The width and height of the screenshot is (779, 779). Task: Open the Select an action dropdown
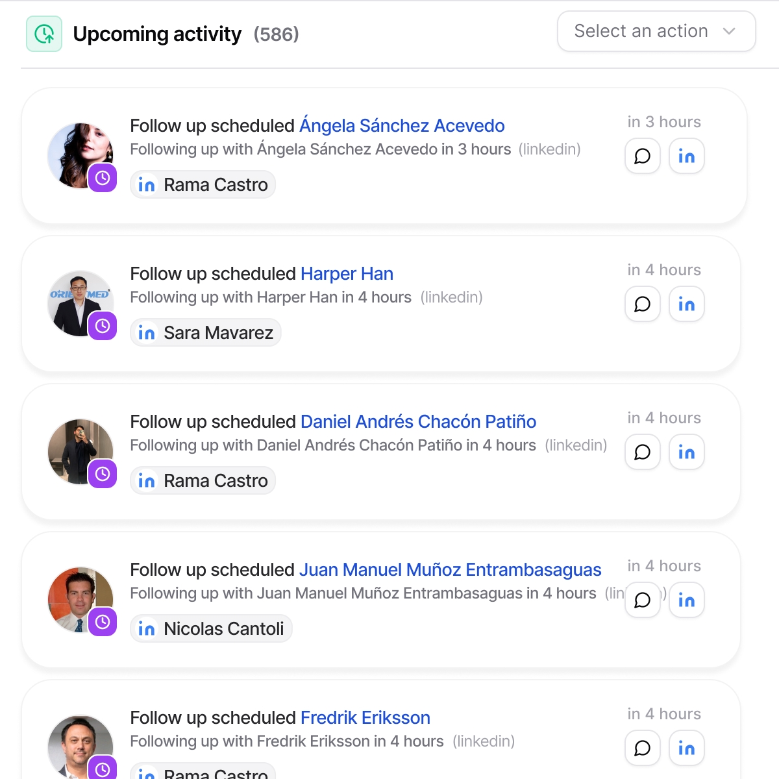click(x=656, y=31)
